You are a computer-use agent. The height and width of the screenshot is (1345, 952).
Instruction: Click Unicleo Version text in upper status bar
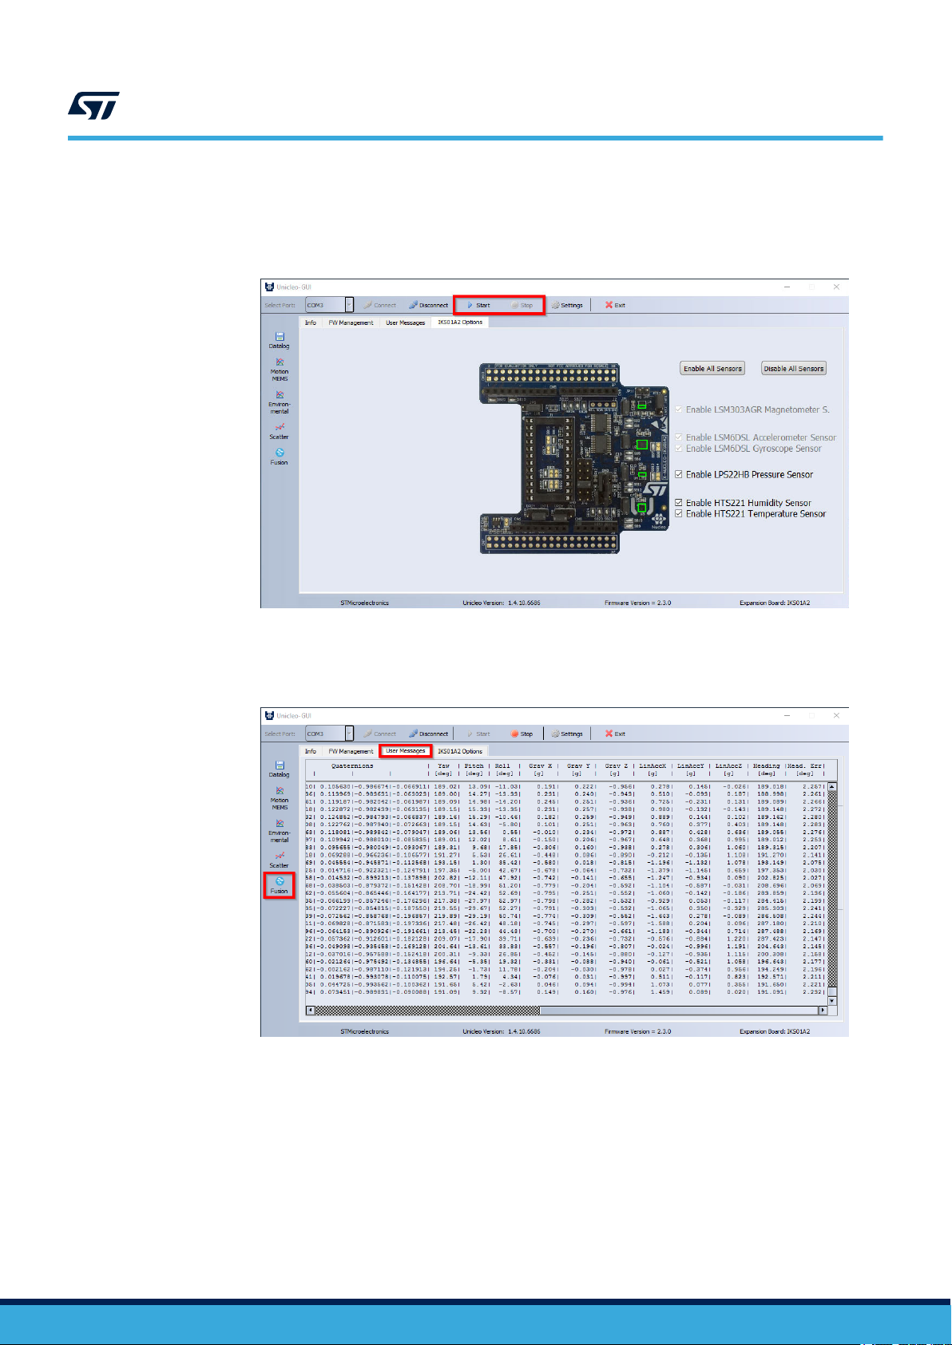pyautogui.click(x=502, y=603)
